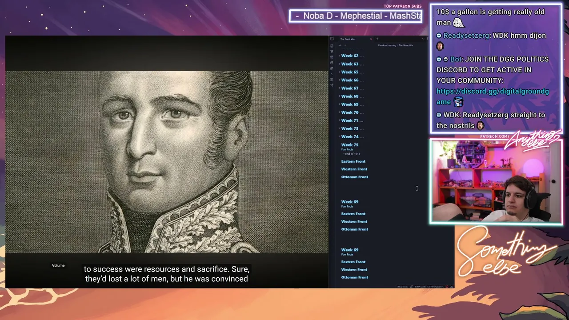Expand the Week 73 heading

(340, 128)
